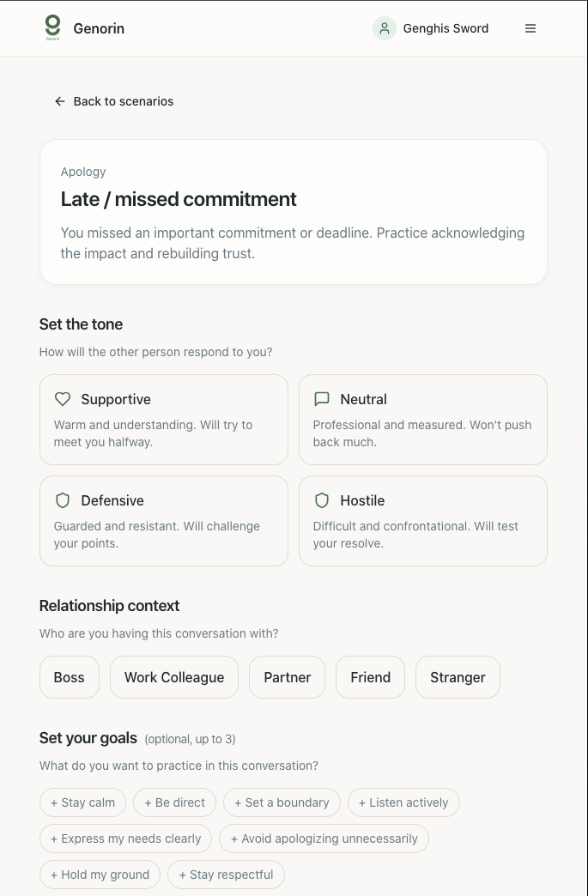588x896 pixels.
Task: Select the Partner relationship chip
Action: pos(287,677)
